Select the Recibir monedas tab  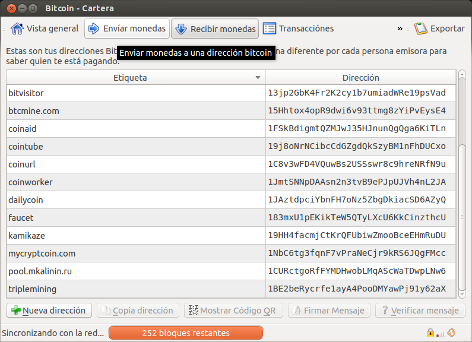(x=215, y=29)
